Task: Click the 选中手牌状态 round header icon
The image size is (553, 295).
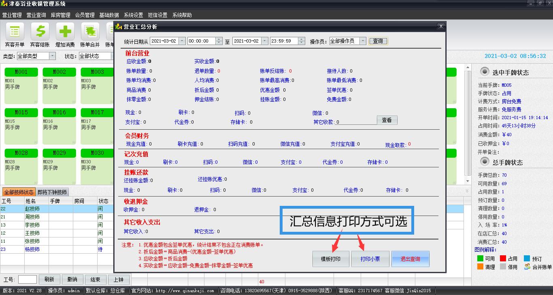Action: tap(484, 72)
